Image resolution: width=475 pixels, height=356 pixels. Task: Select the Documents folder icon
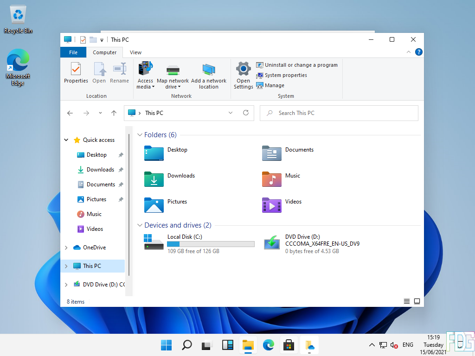(x=272, y=153)
